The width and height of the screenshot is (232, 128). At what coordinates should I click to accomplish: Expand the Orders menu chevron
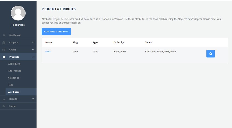click(33, 50)
